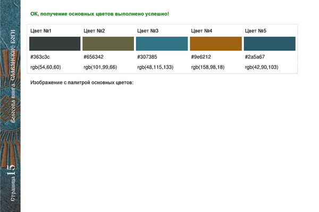Image resolution: width=319 pixels, height=212 pixels.
Task: Open the book spine image thumbnail
Action: [10, 106]
